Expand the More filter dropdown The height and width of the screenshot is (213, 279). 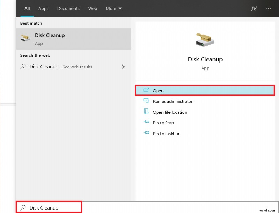(x=113, y=8)
